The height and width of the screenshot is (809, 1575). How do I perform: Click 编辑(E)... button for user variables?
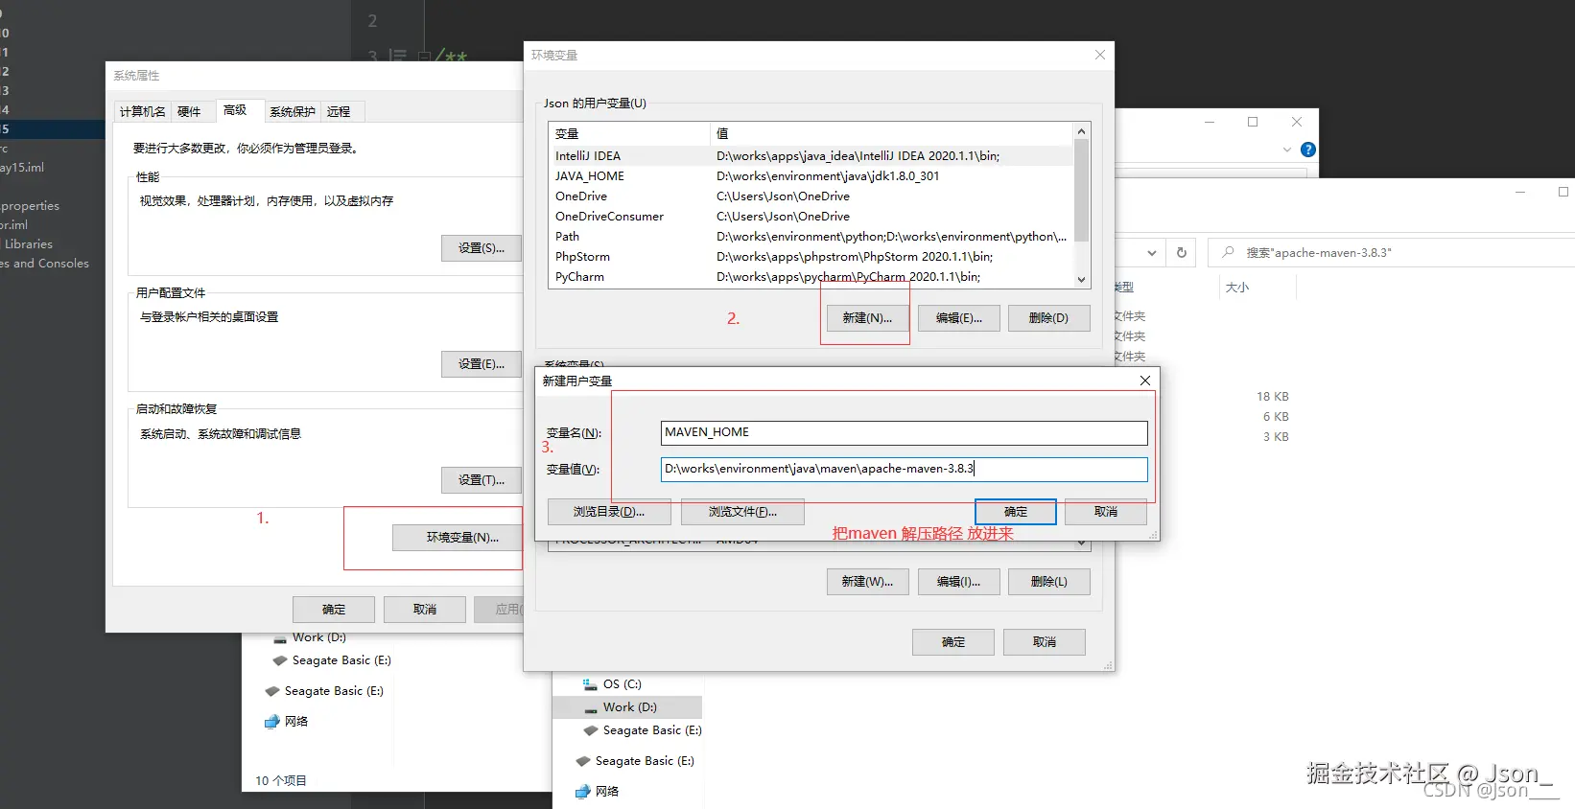[958, 318]
